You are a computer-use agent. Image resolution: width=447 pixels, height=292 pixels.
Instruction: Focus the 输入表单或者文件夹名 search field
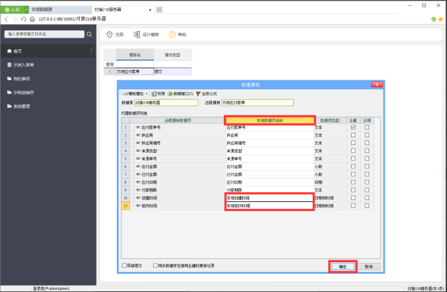click(x=44, y=34)
